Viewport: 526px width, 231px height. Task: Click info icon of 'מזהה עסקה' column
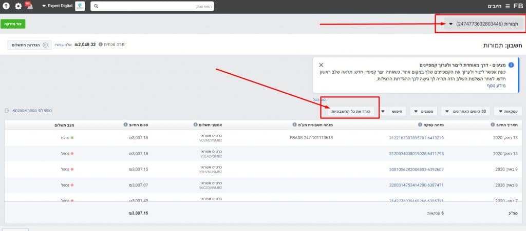[420, 124]
